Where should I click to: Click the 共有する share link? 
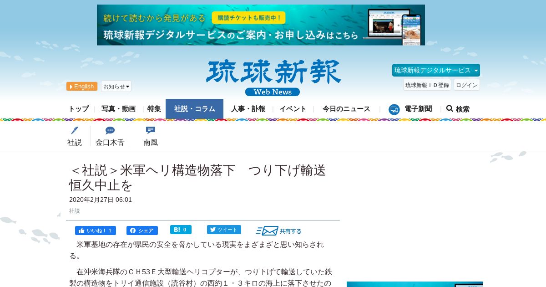tap(291, 231)
